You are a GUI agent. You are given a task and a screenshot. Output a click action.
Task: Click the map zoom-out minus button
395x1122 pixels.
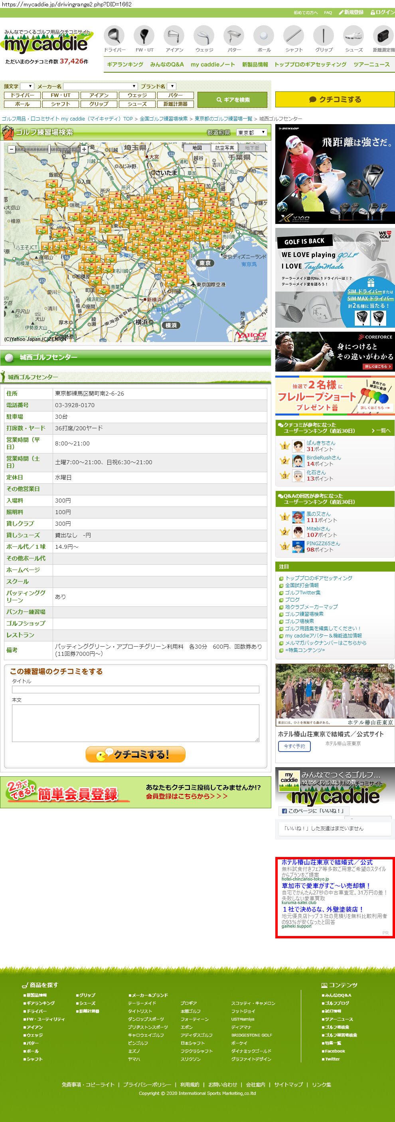pos(12,149)
